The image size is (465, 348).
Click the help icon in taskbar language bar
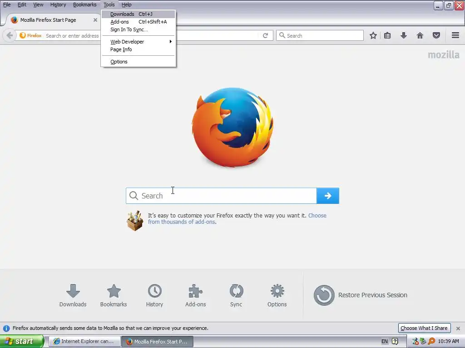395,341
